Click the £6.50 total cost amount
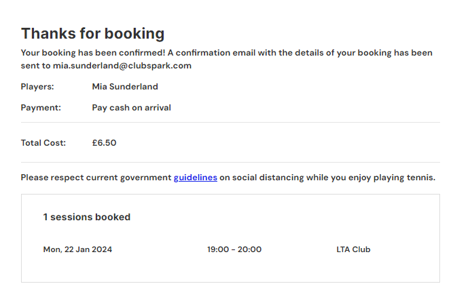Viewport: 453px width, 305px height. [104, 143]
